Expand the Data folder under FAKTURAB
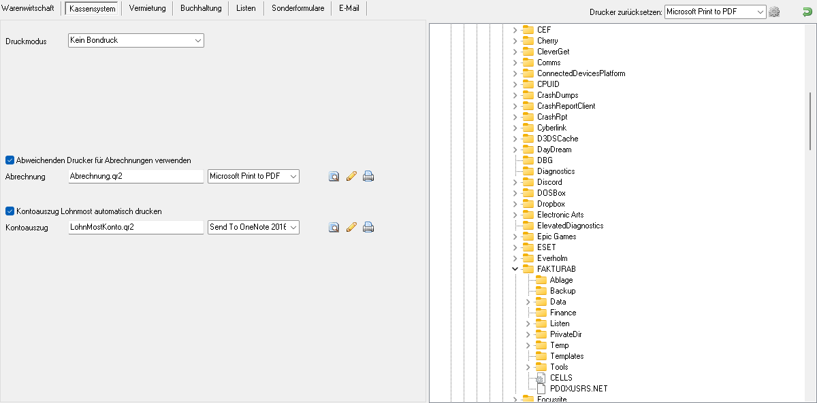The image size is (817, 403). [528, 302]
